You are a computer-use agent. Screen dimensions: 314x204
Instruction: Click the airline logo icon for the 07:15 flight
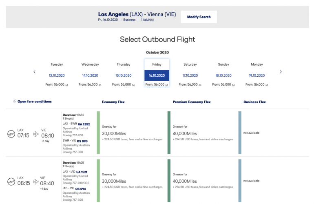click(11, 134)
